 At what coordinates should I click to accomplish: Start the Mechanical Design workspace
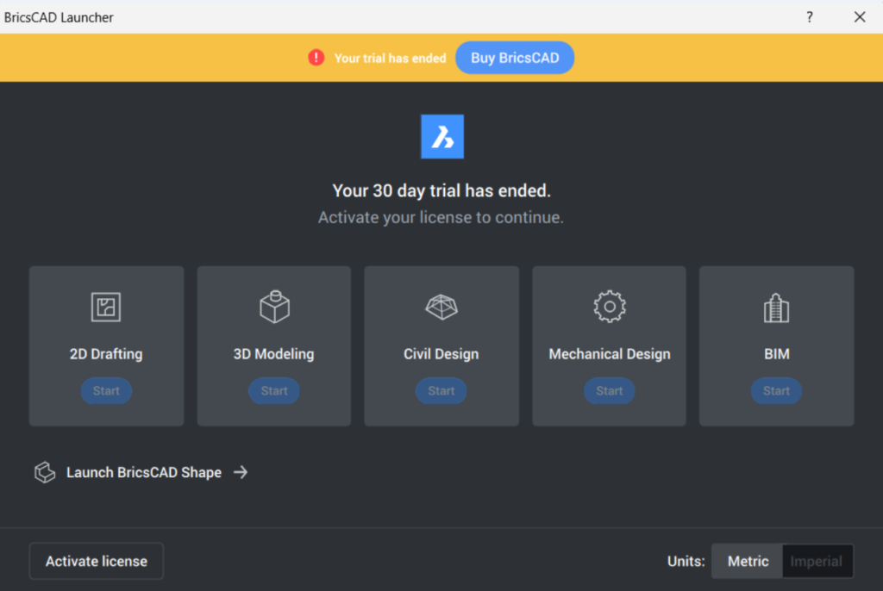(610, 390)
